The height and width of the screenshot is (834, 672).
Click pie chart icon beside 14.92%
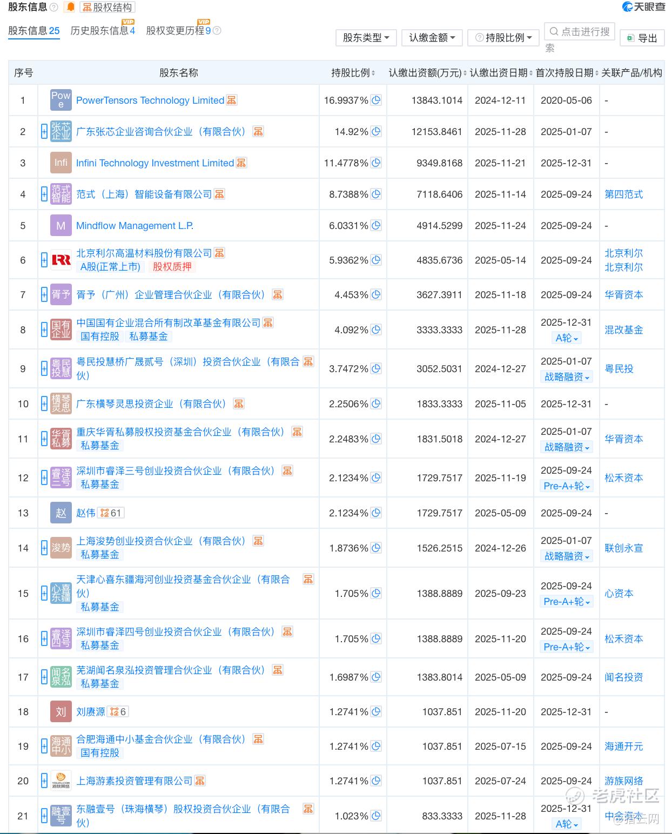tap(376, 131)
